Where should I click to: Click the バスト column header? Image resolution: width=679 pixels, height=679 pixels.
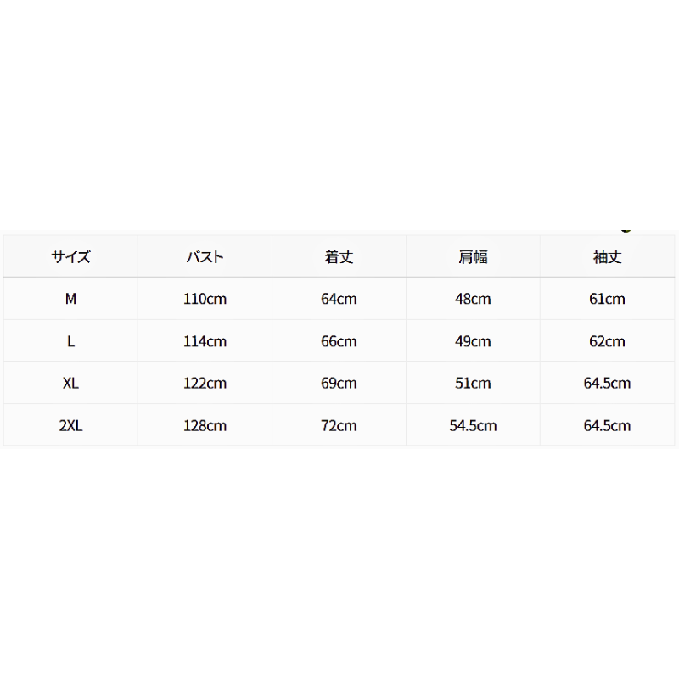205,257
